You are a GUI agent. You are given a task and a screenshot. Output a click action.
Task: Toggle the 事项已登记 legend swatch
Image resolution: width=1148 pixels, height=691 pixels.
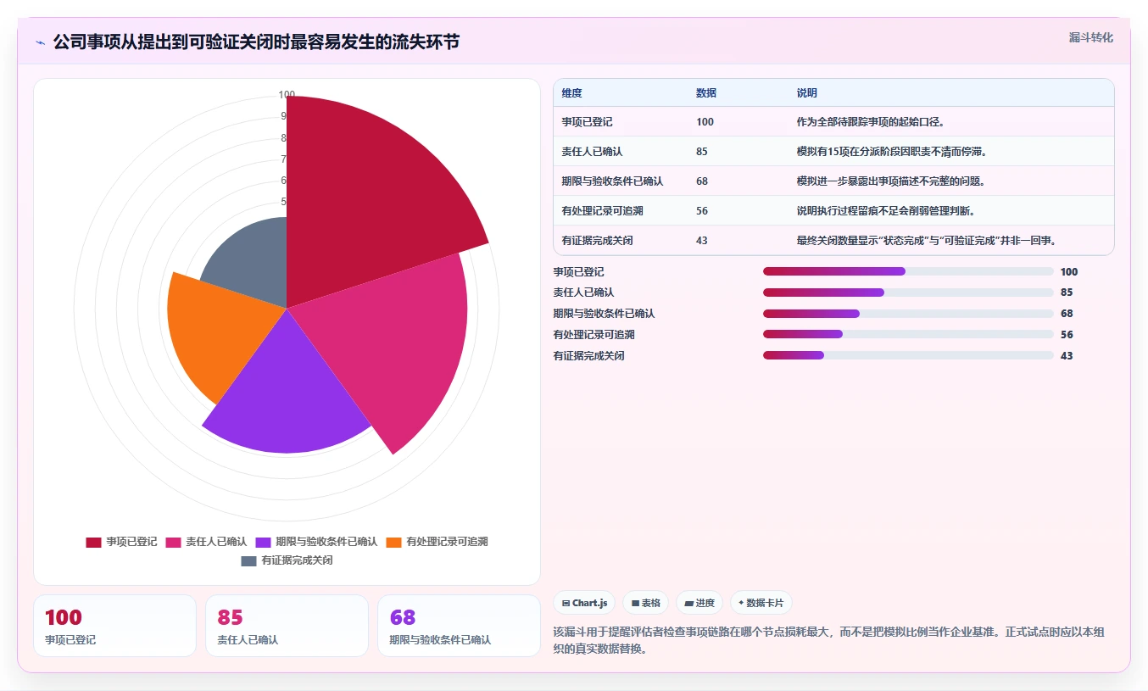pos(93,542)
